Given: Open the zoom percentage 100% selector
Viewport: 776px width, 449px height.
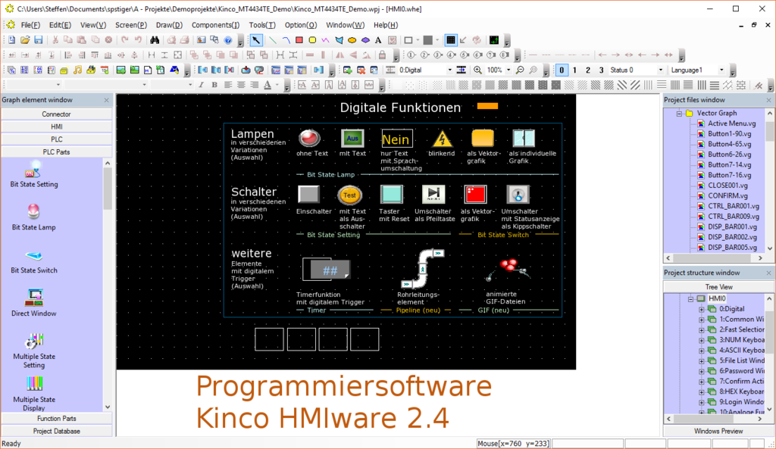Looking at the screenshot, I should coord(509,70).
